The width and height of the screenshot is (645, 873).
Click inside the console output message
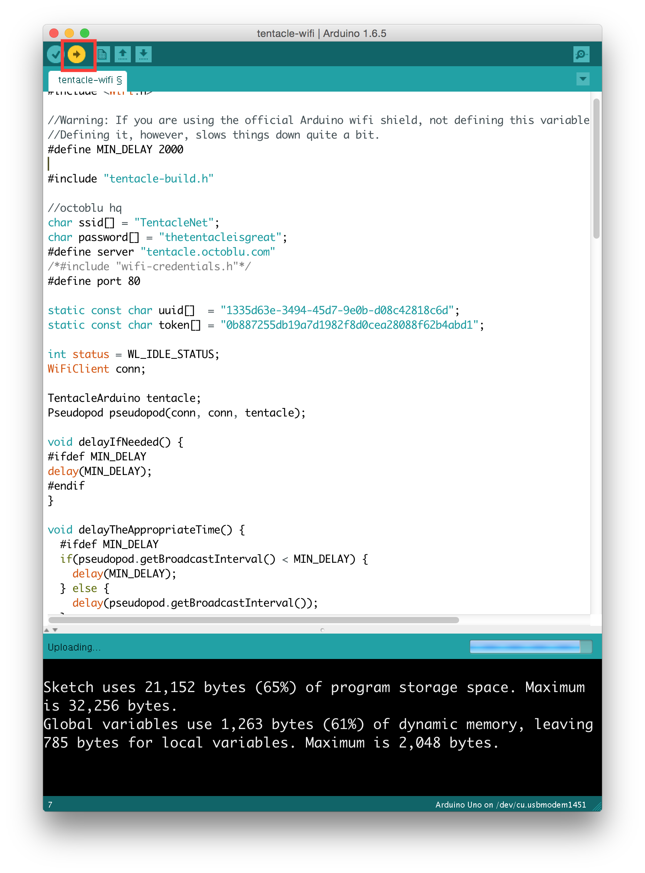[x=312, y=714]
